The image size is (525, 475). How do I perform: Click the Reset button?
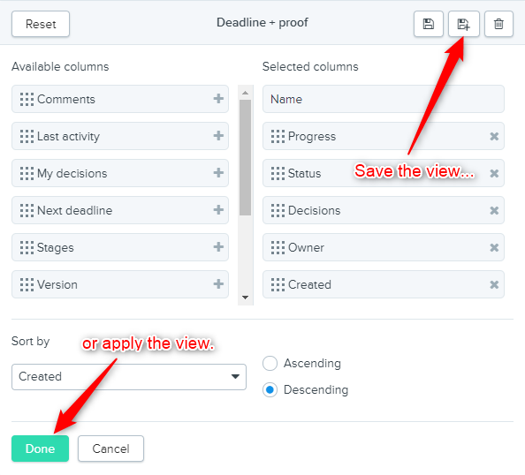click(41, 24)
